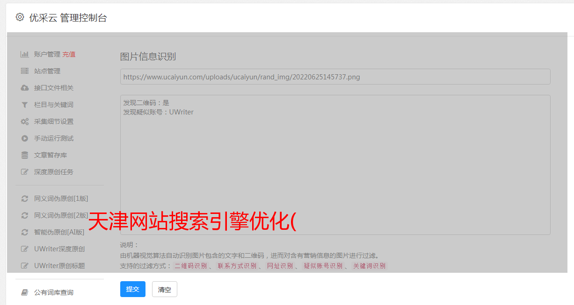Open 账户管理 in the sidebar
This screenshot has height=305, width=574.
[x=47, y=54]
